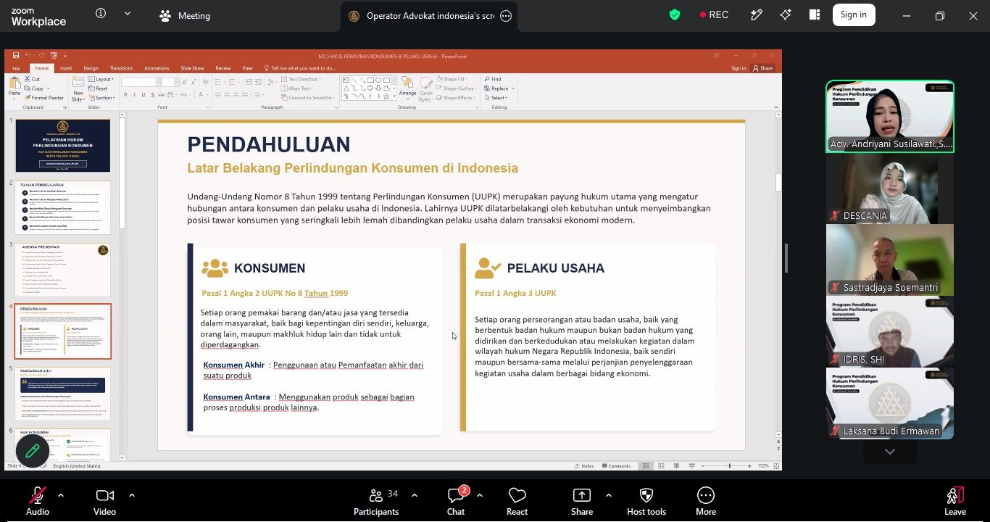Screen dimensions: 990x522
Task: Open the Chat panel
Action: click(456, 496)
